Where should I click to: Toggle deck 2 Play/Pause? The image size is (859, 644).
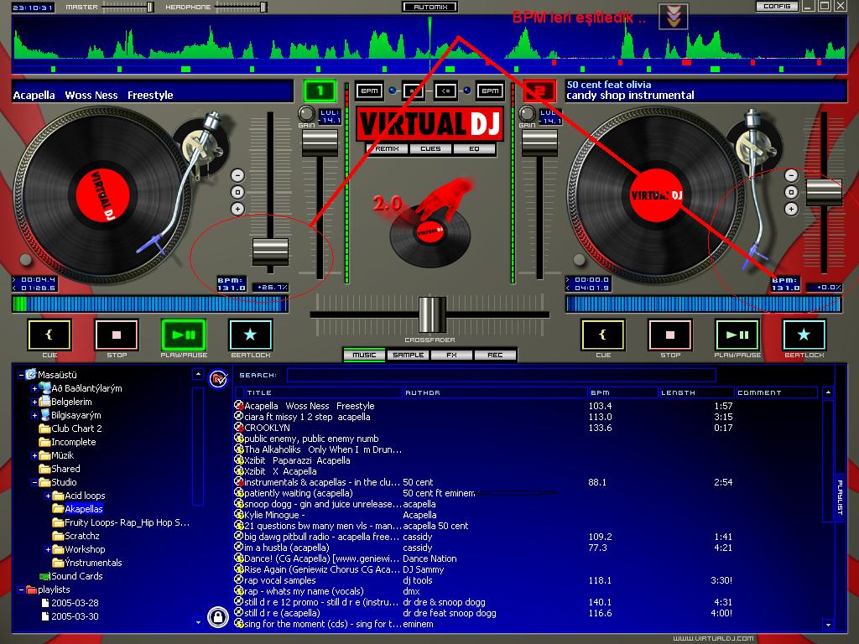(x=737, y=335)
